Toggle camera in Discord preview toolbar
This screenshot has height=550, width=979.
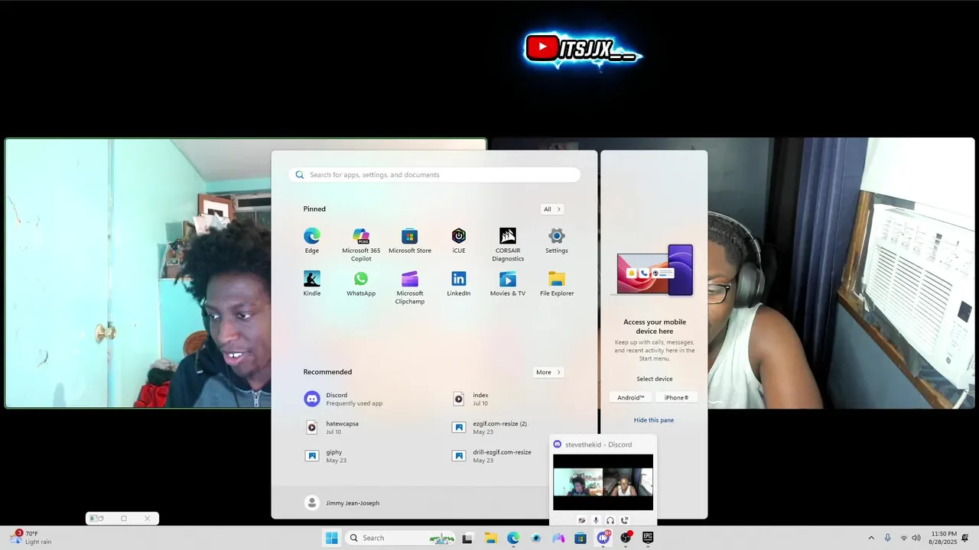coord(581,520)
